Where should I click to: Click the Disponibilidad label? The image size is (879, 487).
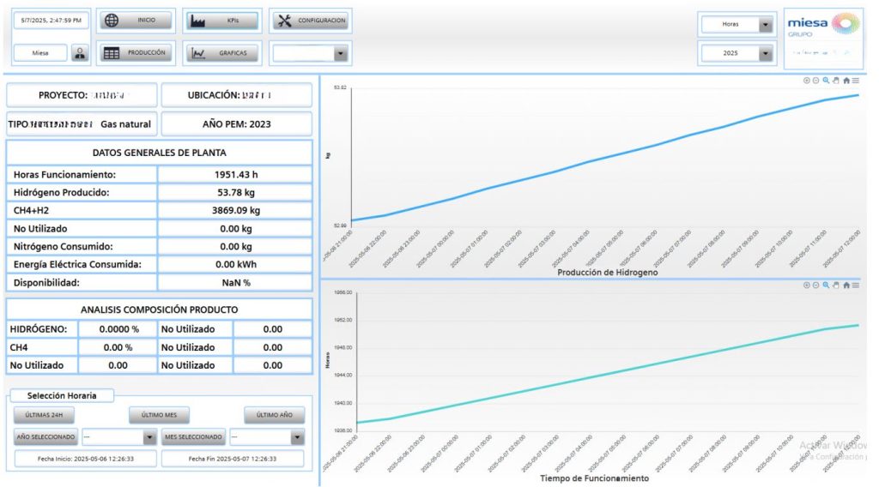(46, 283)
